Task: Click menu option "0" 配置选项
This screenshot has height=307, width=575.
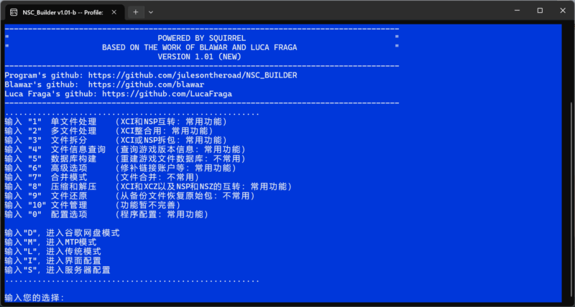Action: pos(106,214)
